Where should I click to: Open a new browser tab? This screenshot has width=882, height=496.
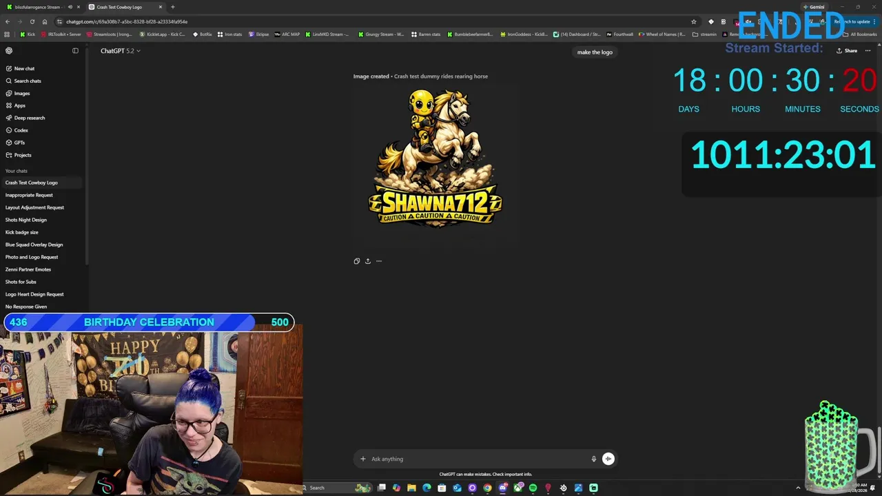(172, 7)
